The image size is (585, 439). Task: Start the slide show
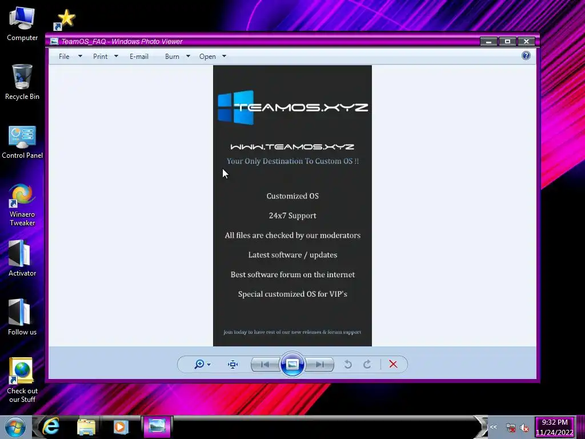pyautogui.click(x=292, y=364)
